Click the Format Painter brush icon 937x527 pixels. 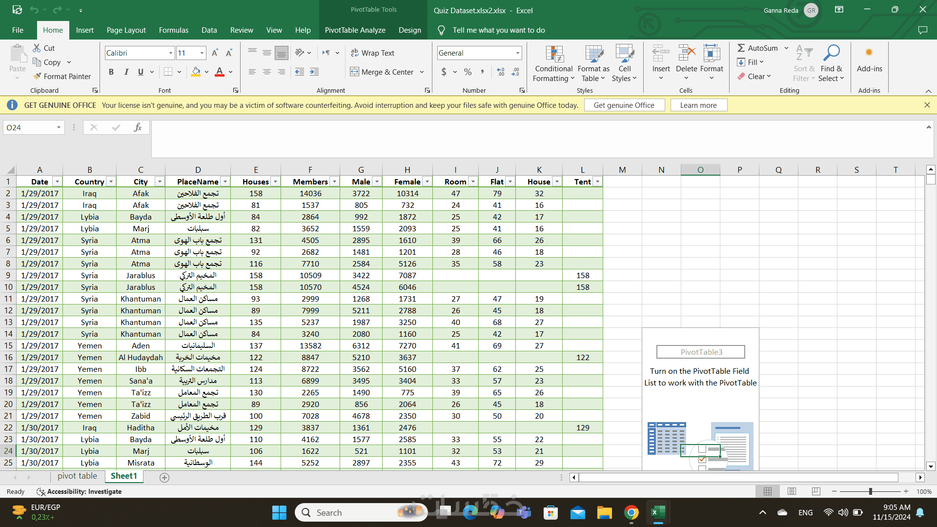tap(37, 76)
